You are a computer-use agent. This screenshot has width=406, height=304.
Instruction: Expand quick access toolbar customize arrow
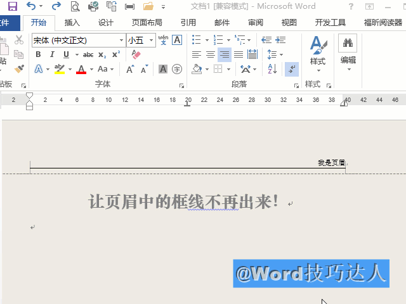[163, 7]
